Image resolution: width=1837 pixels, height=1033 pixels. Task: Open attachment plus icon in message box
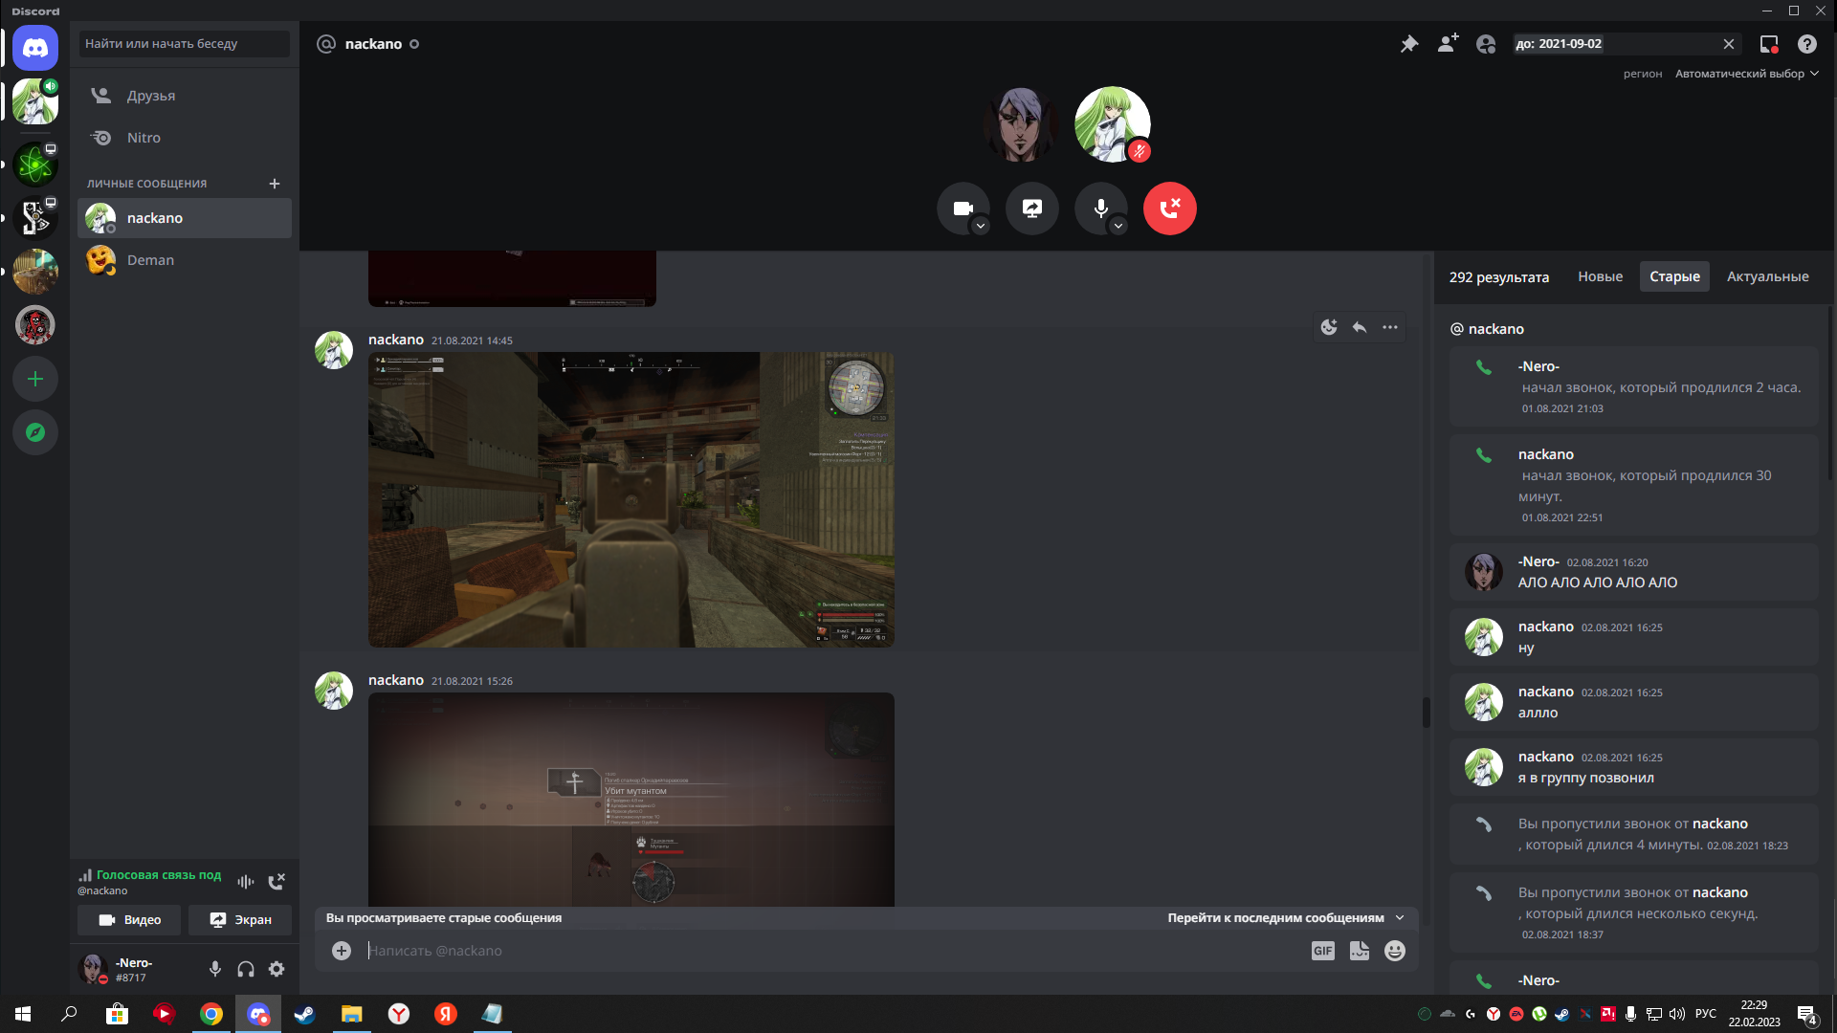(x=342, y=951)
